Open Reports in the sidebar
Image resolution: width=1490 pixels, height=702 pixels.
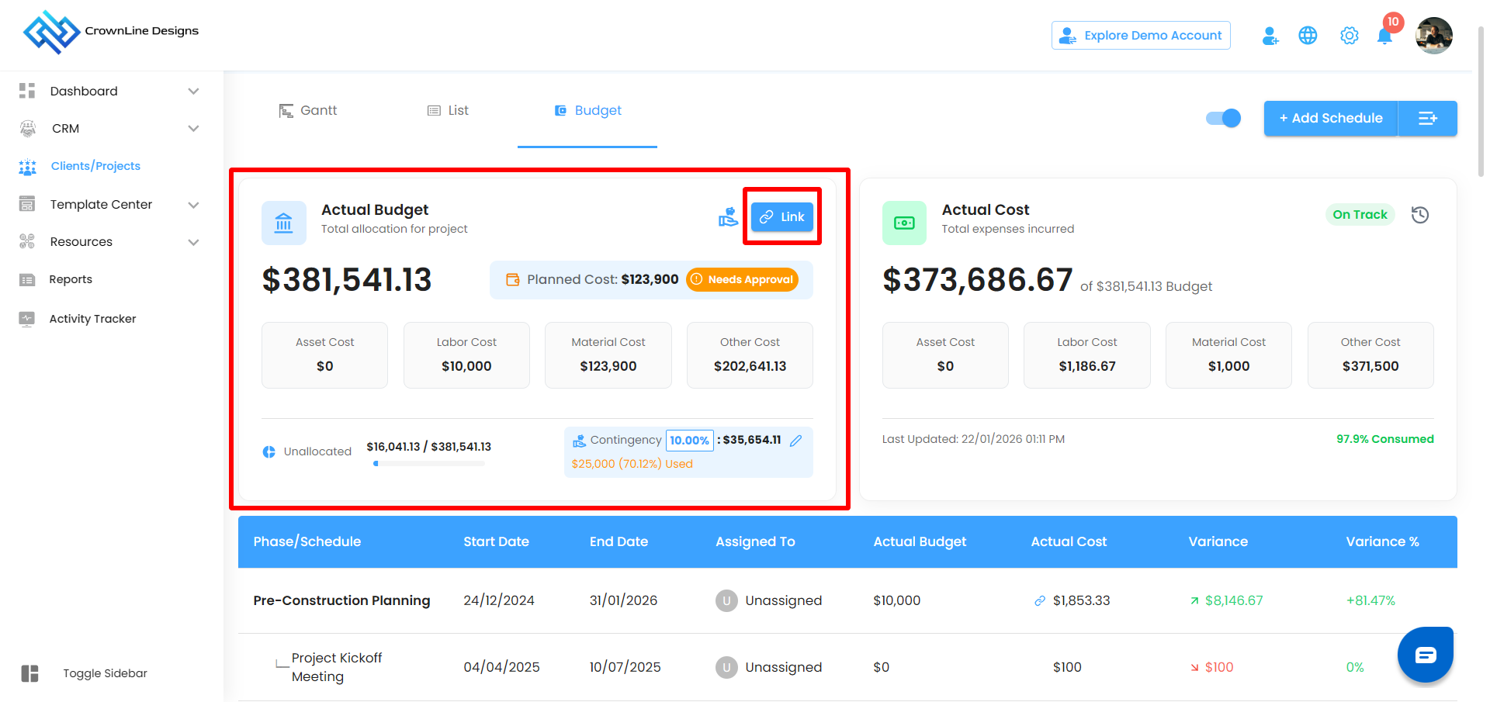[x=71, y=279]
